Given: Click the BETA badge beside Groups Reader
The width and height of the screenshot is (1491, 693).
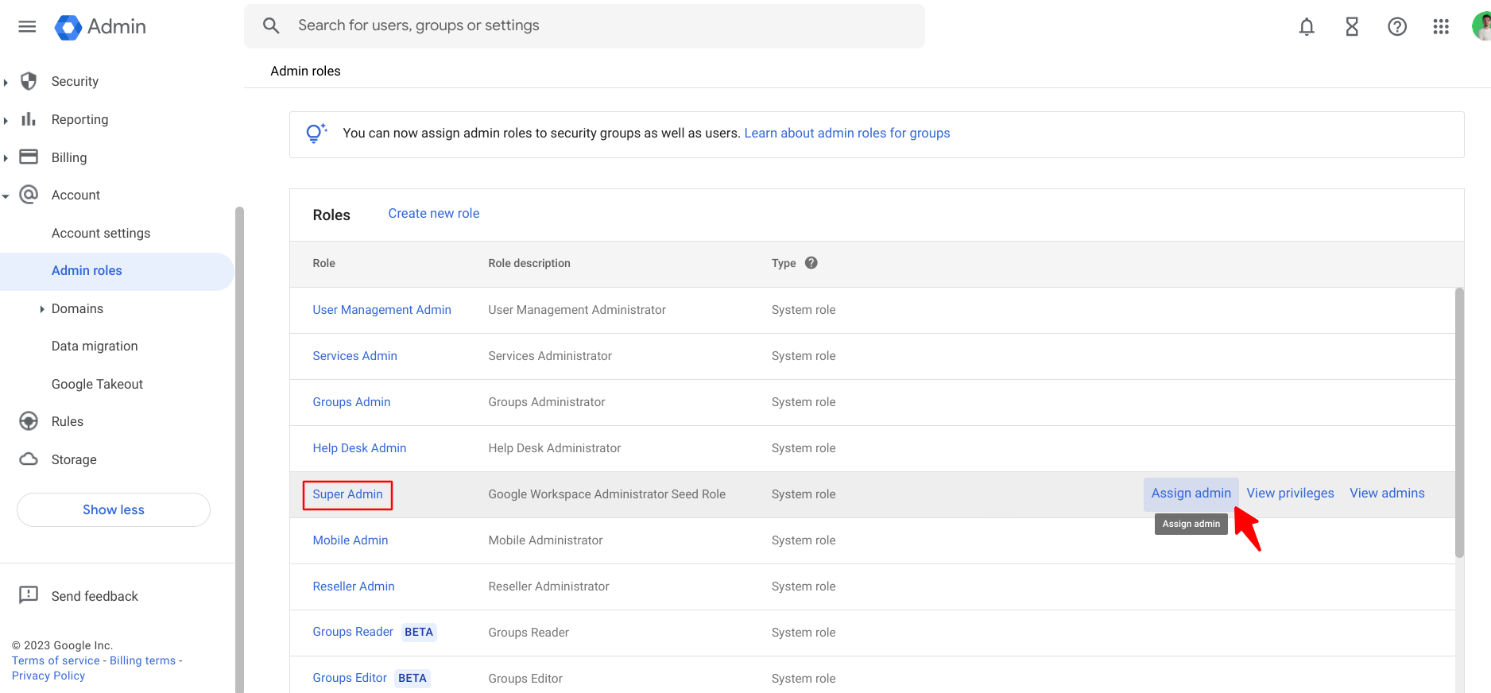Looking at the screenshot, I should coord(419,632).
